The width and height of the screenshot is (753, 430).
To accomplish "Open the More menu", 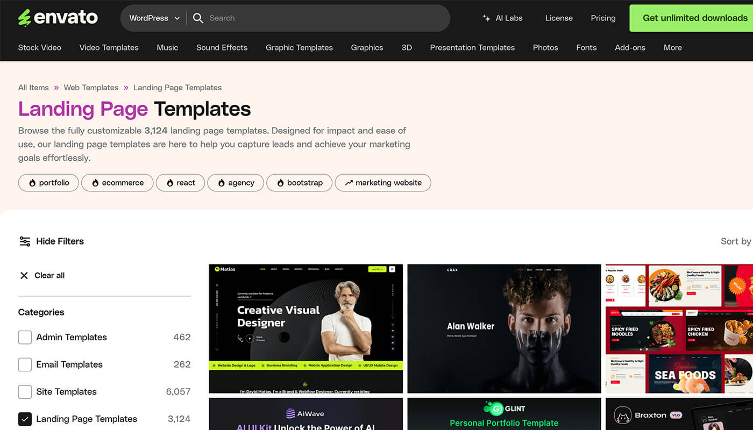I will point(673,48).
